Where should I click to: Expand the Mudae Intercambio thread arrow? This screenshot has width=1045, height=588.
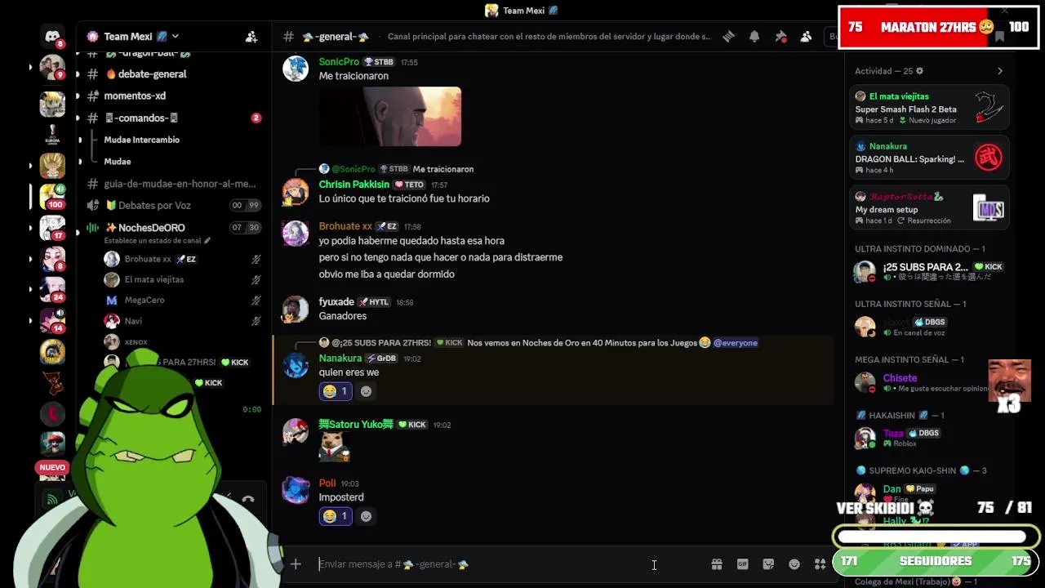pos(79,140)
